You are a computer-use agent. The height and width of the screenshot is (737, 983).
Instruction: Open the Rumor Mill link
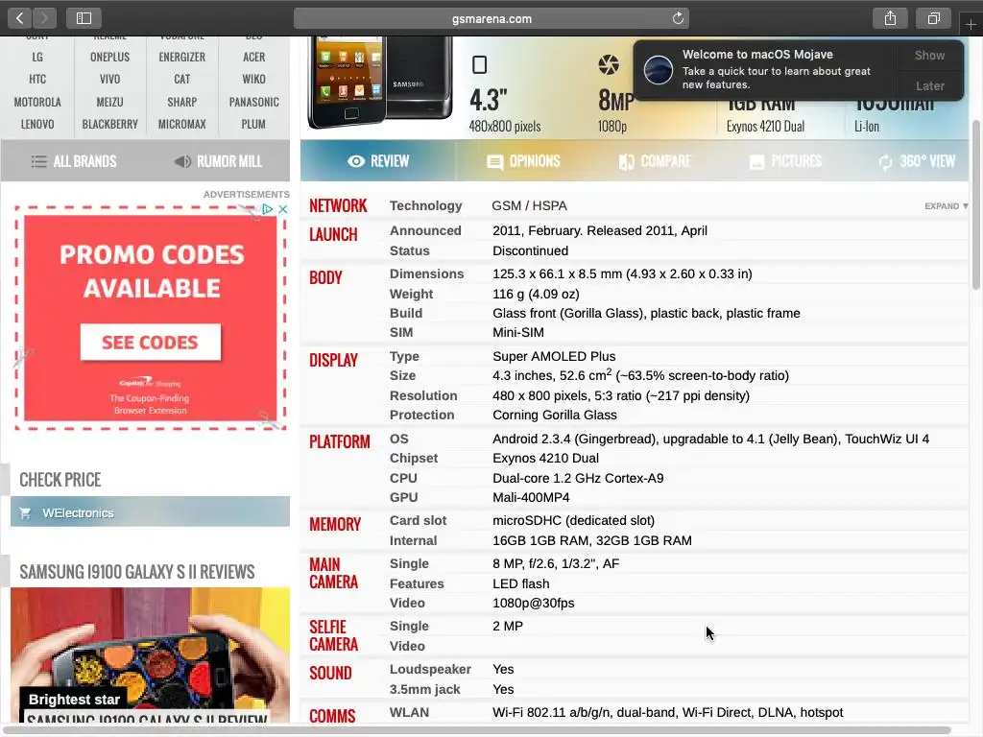(218, 161)
